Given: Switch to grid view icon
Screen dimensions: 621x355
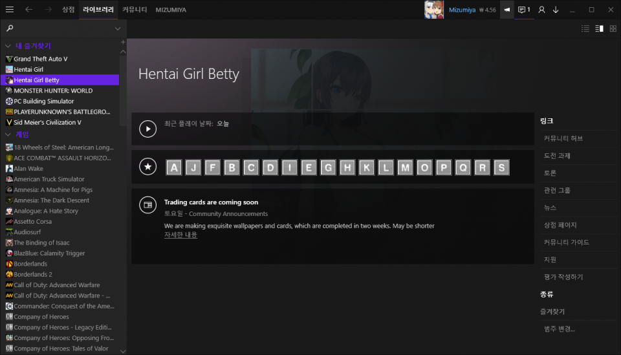Looking at the screenshot, I should 613,28.
